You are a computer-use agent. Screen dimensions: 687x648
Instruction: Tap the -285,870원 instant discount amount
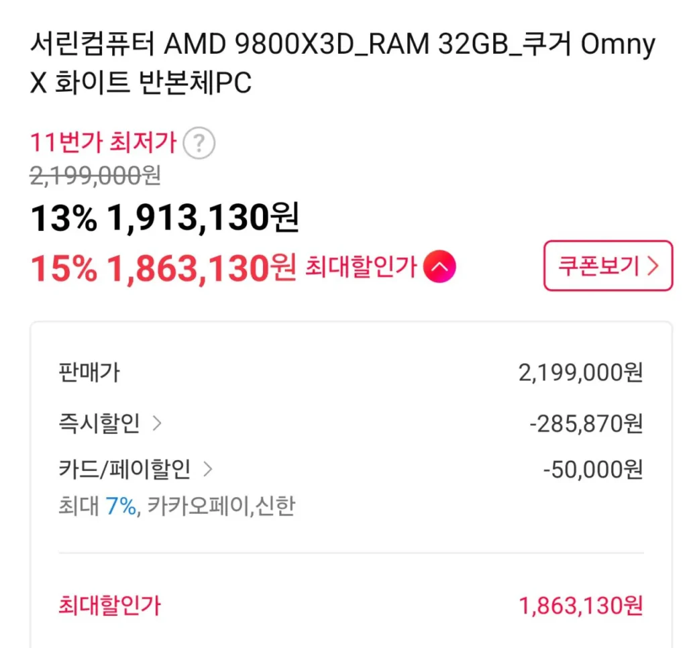pyautogui.click(x=586, y=423)
